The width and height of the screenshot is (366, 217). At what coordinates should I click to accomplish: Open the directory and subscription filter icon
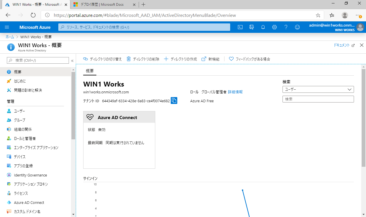pyautogui.click(x=252, y=27)
